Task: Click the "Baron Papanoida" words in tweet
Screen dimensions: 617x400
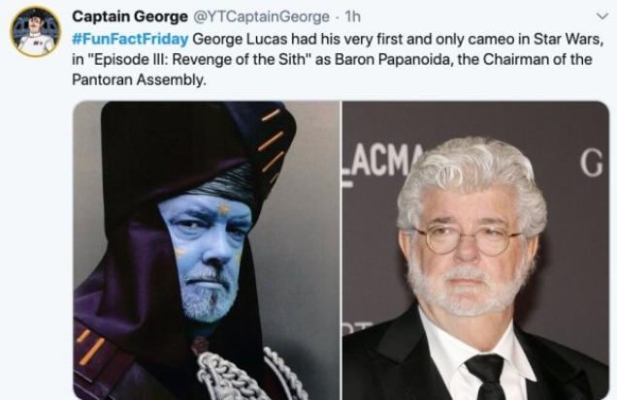Action: click(x=392, y=60)
